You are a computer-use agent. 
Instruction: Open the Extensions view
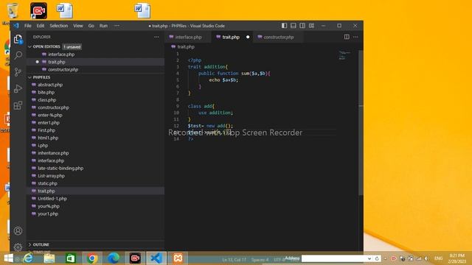tap(18, 105)
